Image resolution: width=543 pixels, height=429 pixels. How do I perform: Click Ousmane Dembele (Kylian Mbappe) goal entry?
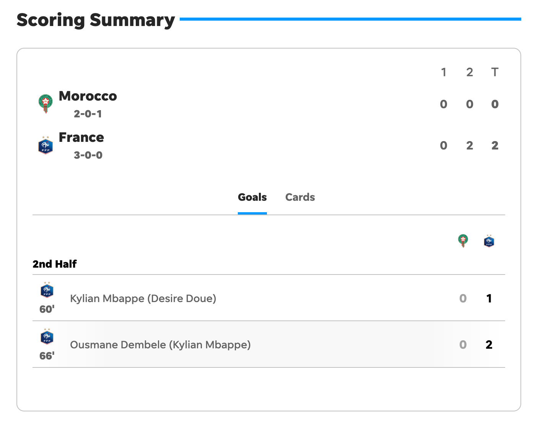(160, 344)
